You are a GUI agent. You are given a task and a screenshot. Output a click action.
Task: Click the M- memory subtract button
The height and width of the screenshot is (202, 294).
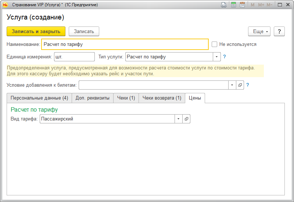(270, 5)
